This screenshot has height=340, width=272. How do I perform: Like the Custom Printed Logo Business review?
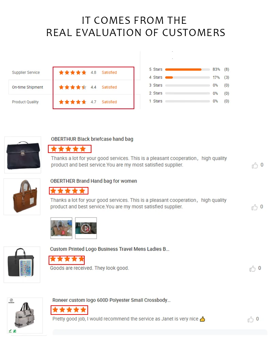pyautogui.click(x=253, y=269)
